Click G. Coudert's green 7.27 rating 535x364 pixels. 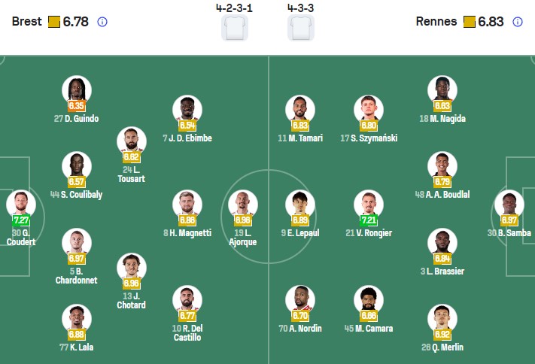(21, 221)
